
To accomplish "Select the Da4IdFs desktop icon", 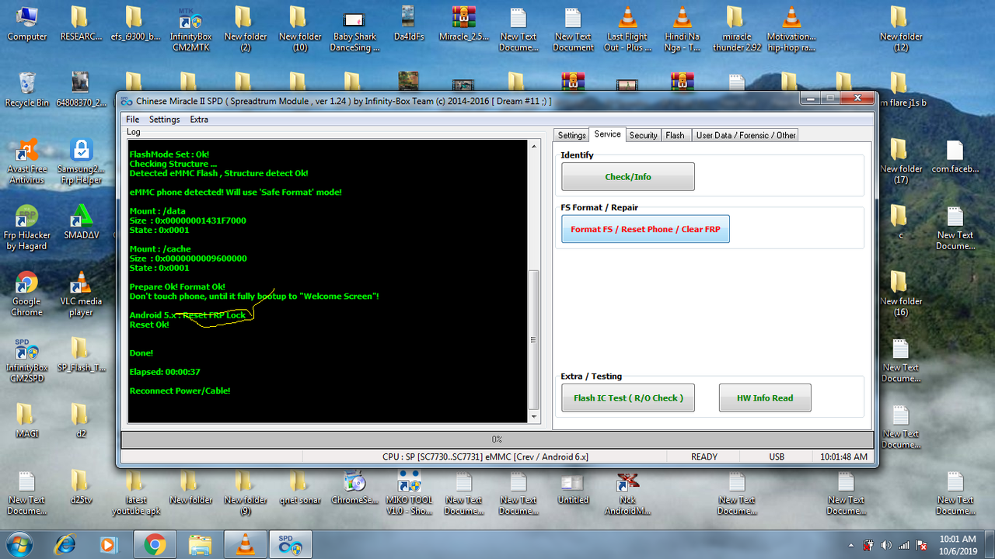I will pyautogui.click(x=409, y=23).
